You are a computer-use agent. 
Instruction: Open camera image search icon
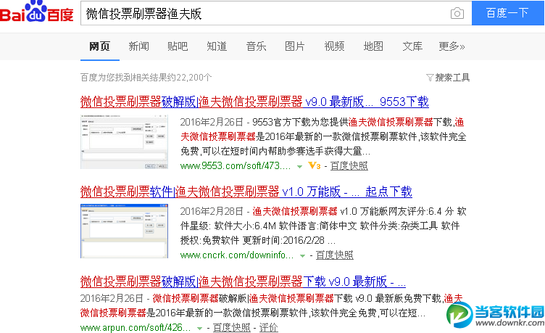pyautogui.click(x=457, y=13)
